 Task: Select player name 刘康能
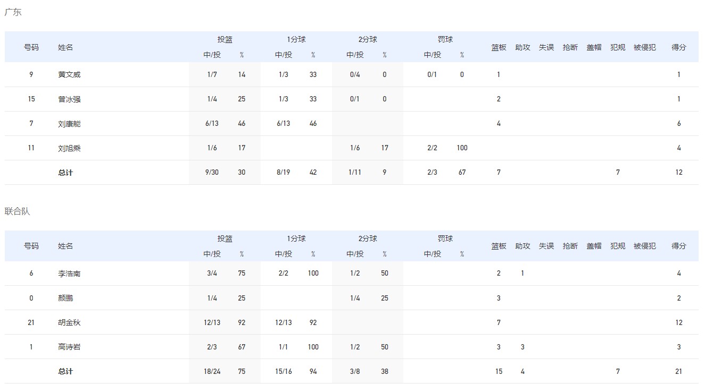point(69,123)
